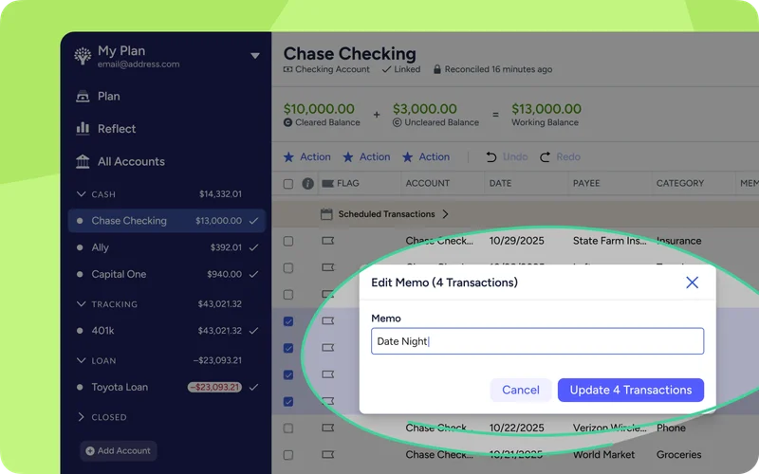Screen dimensions: 759x474
Task: Check the State Farm transaction checkbox
Action: coord(288,241)
